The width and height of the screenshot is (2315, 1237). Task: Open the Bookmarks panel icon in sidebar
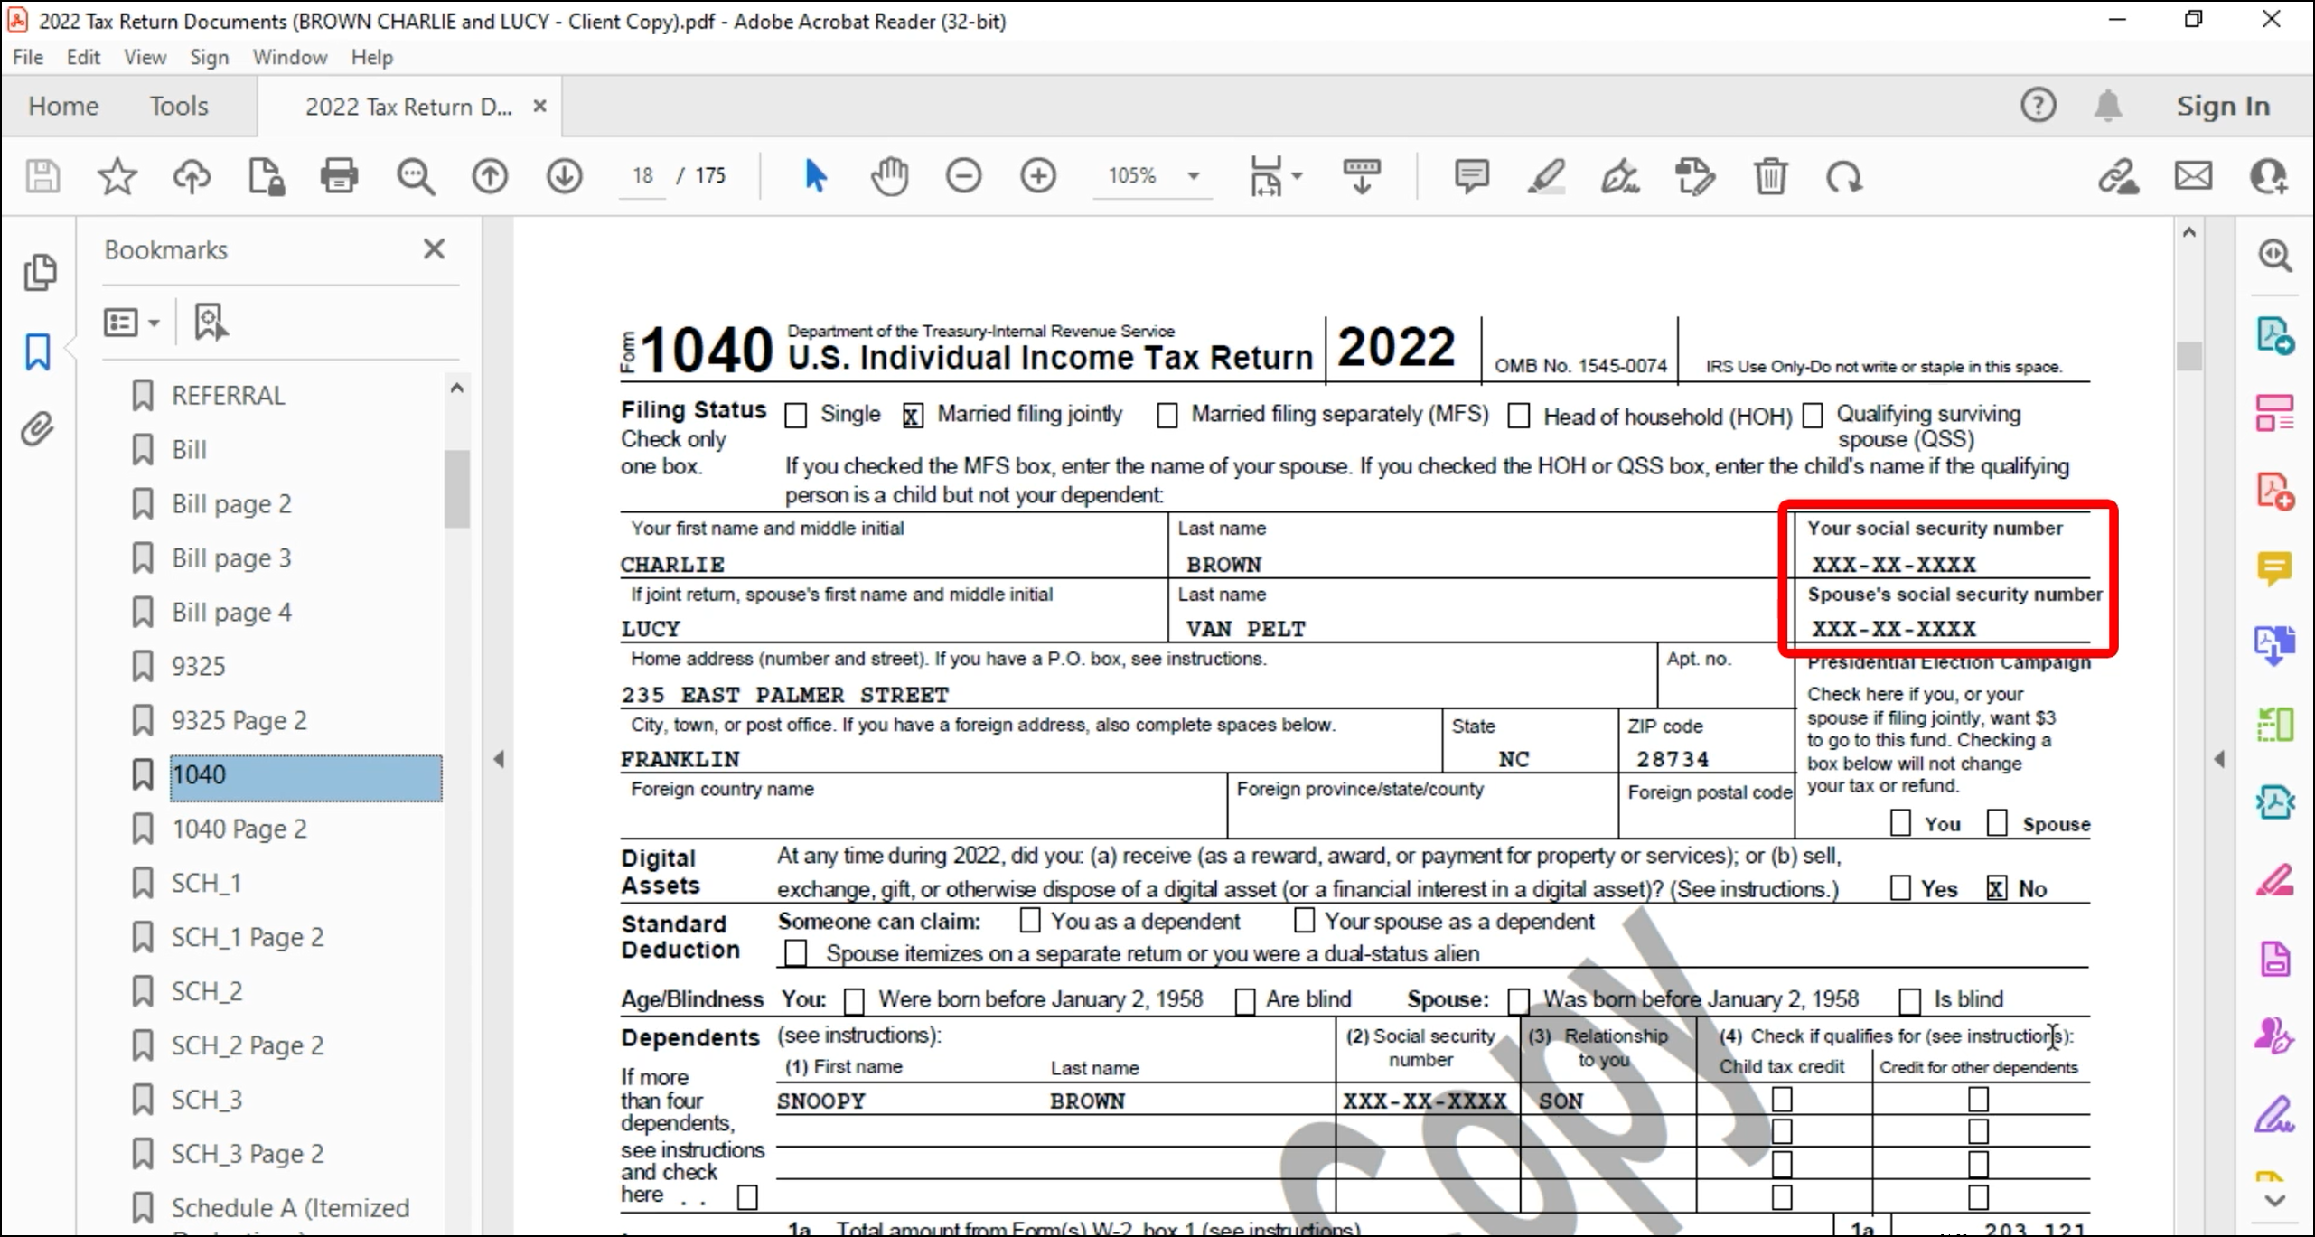[37, 351]
